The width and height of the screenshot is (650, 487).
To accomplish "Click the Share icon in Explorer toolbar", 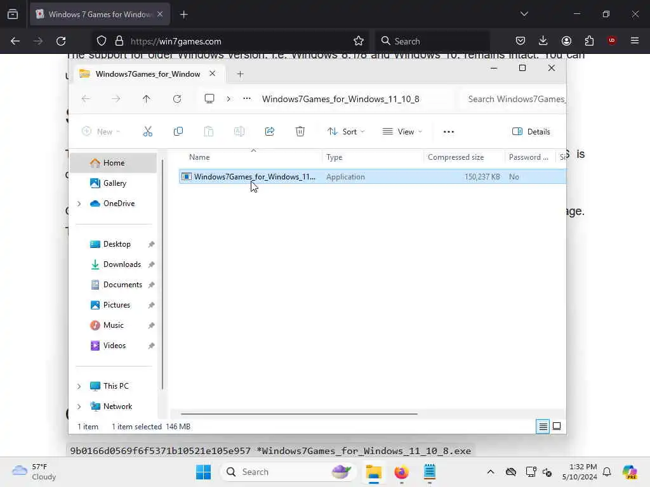I will pyautogui.click(x=269, y=132).
